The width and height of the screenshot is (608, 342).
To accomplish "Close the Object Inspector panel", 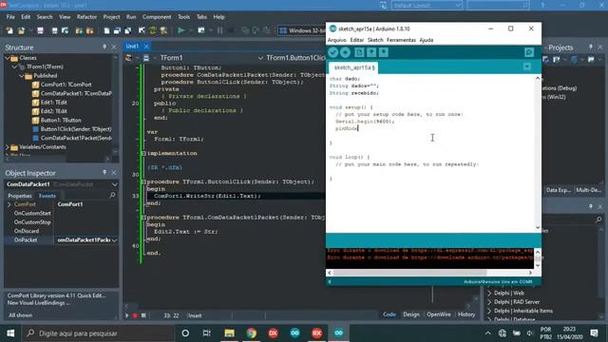I will point(114,172).
